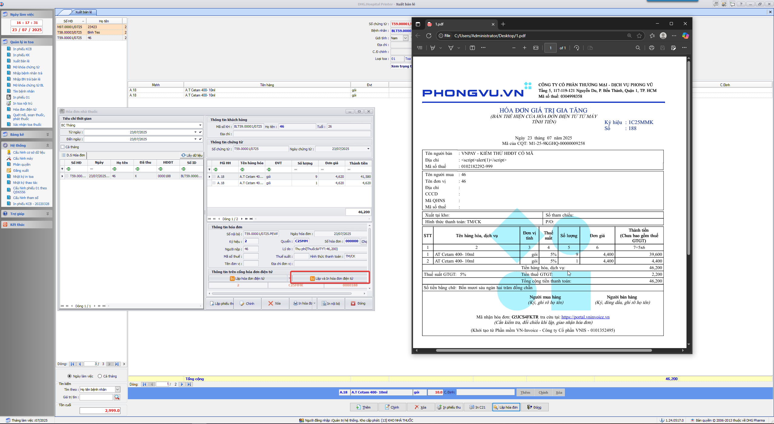Select the Cả tháng radio button

coord(100,376)
